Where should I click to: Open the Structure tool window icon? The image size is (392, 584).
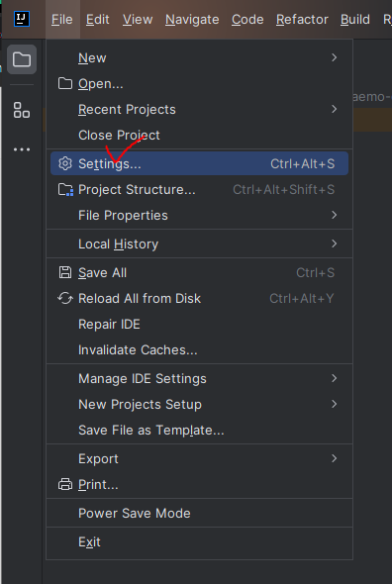22,110
